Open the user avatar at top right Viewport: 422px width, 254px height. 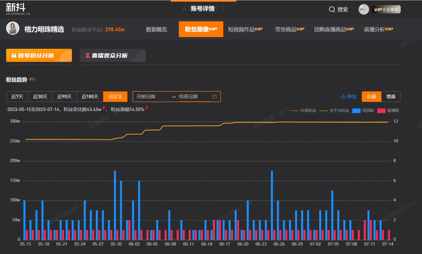click(363, 9)
